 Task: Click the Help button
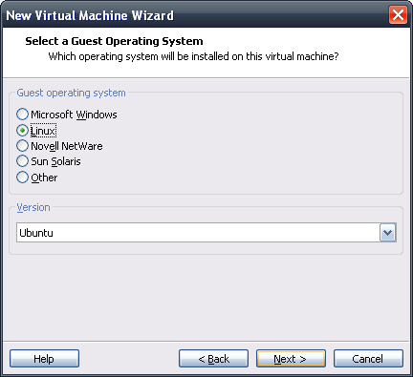(44, 359)
